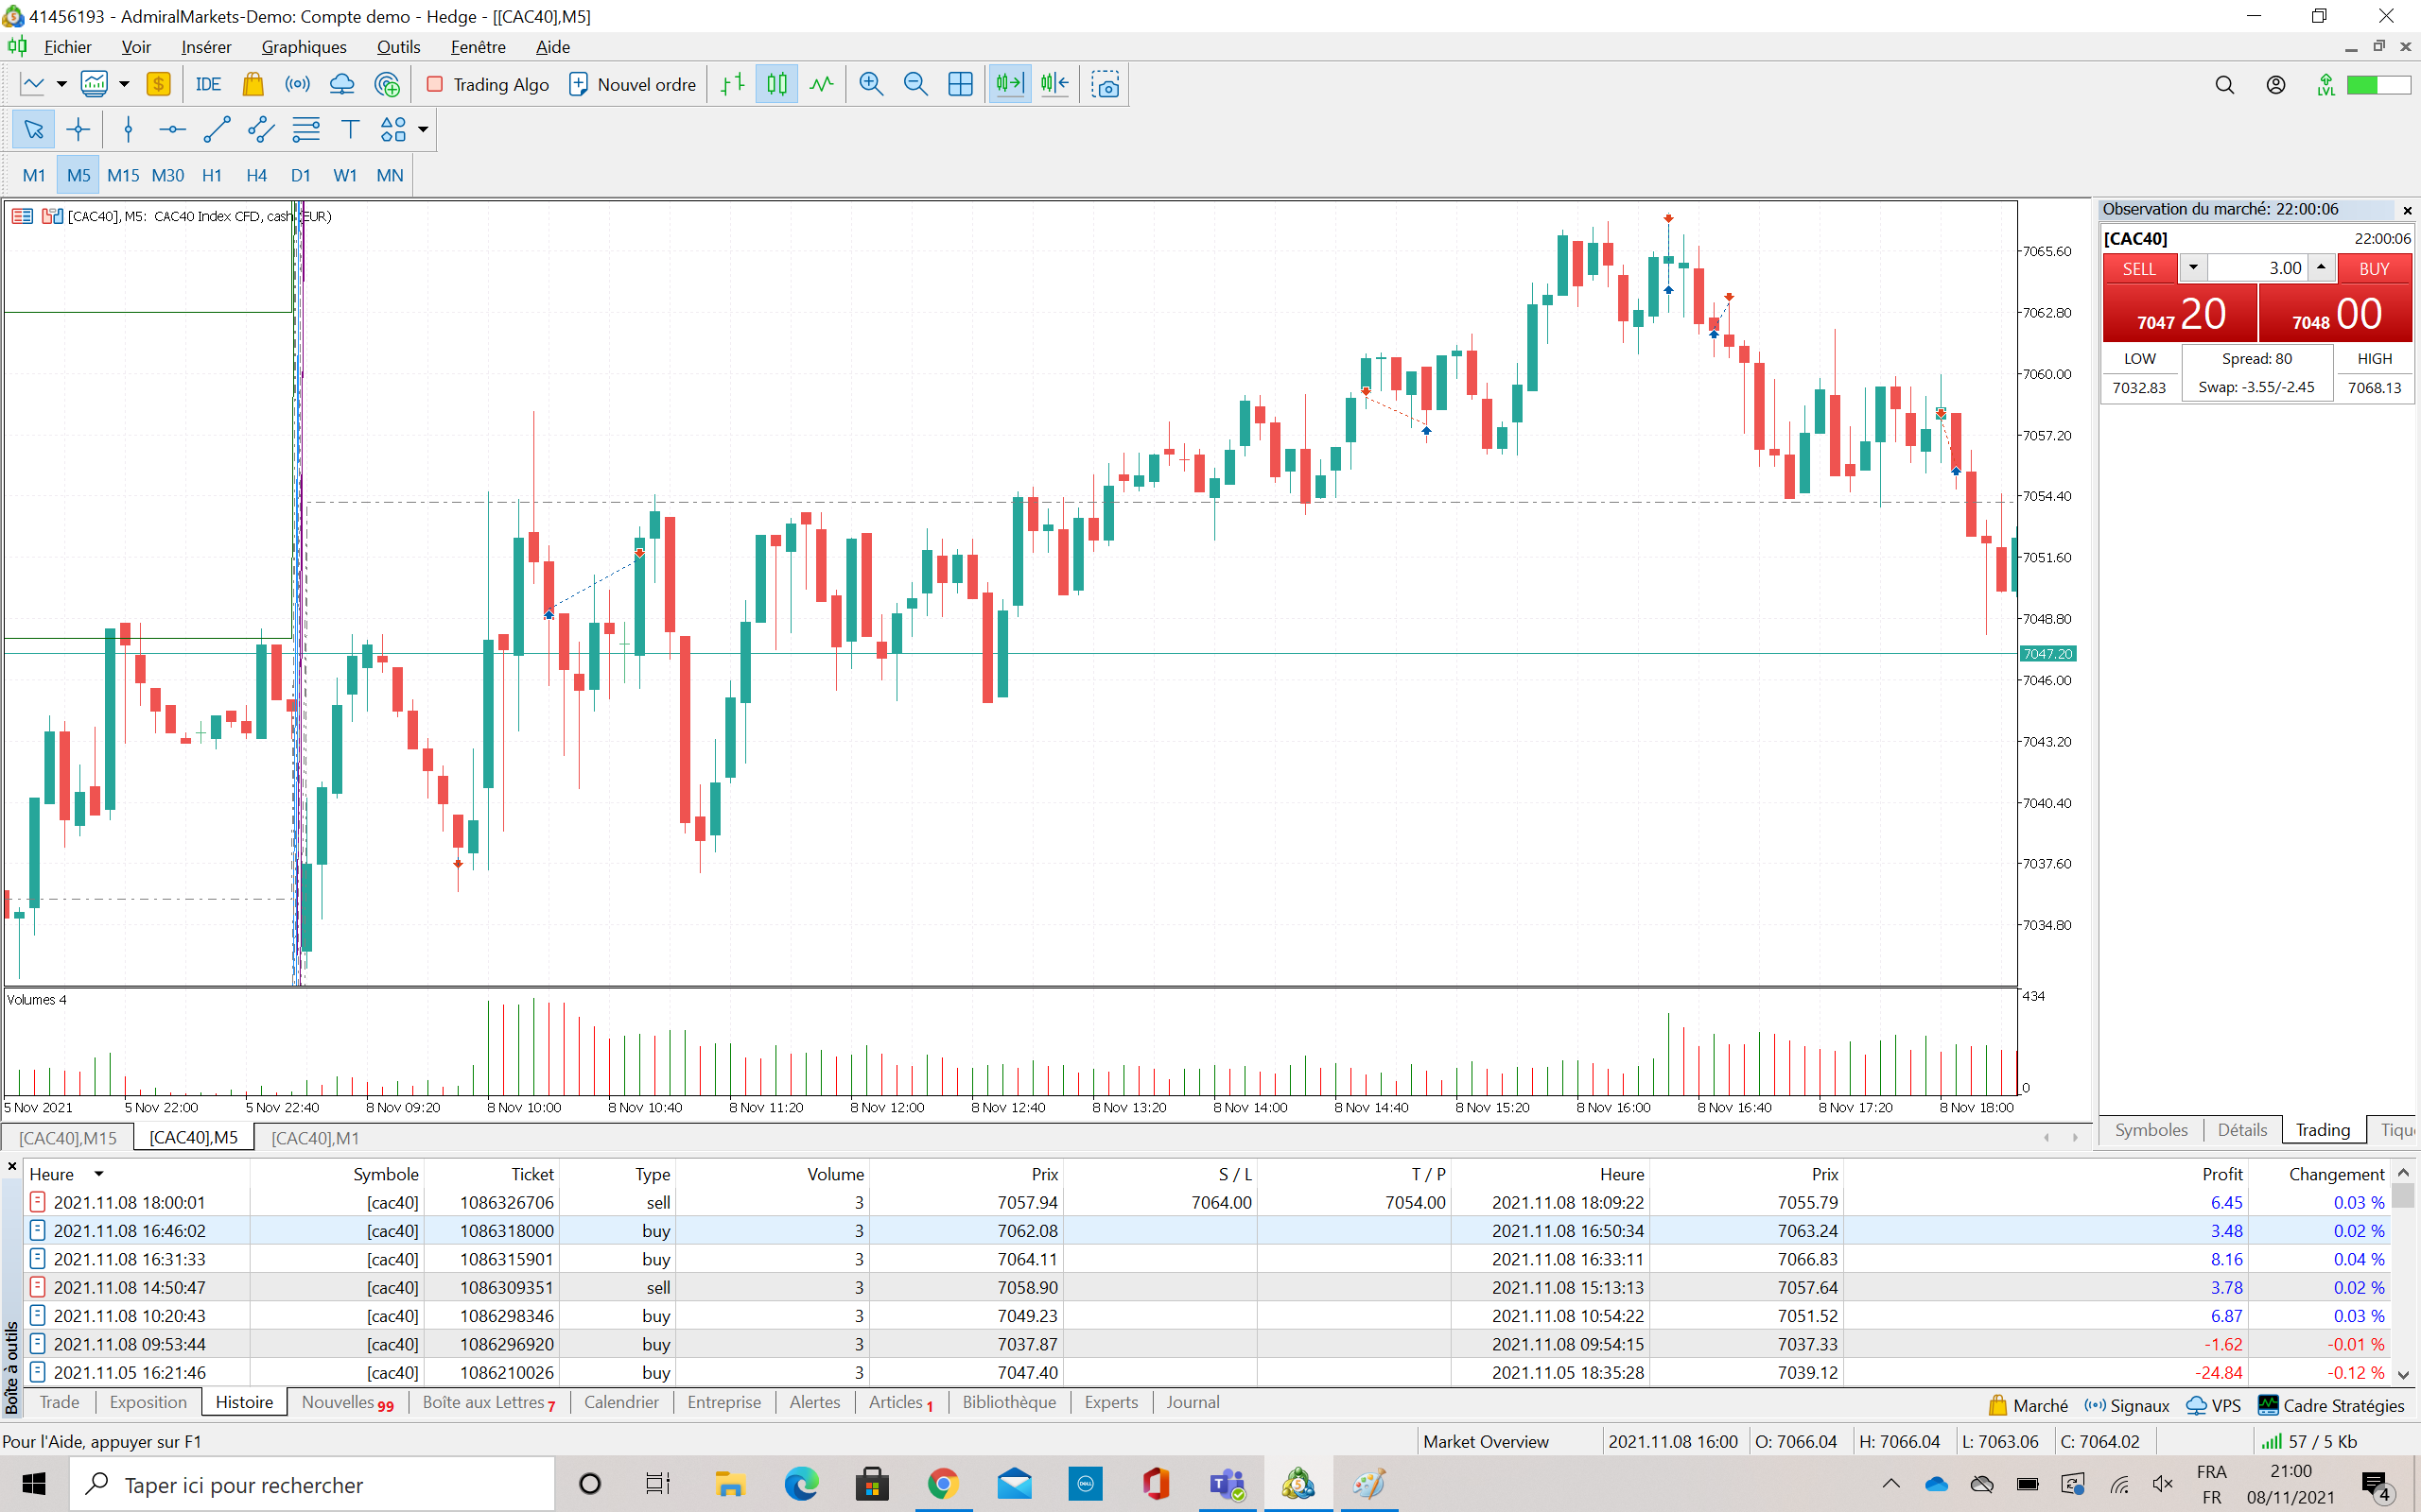Image resolution: width=2421 pixels, height=1512 pixels.
Task: Open the MetaEditor IDE
Action: tap(208, 85)
